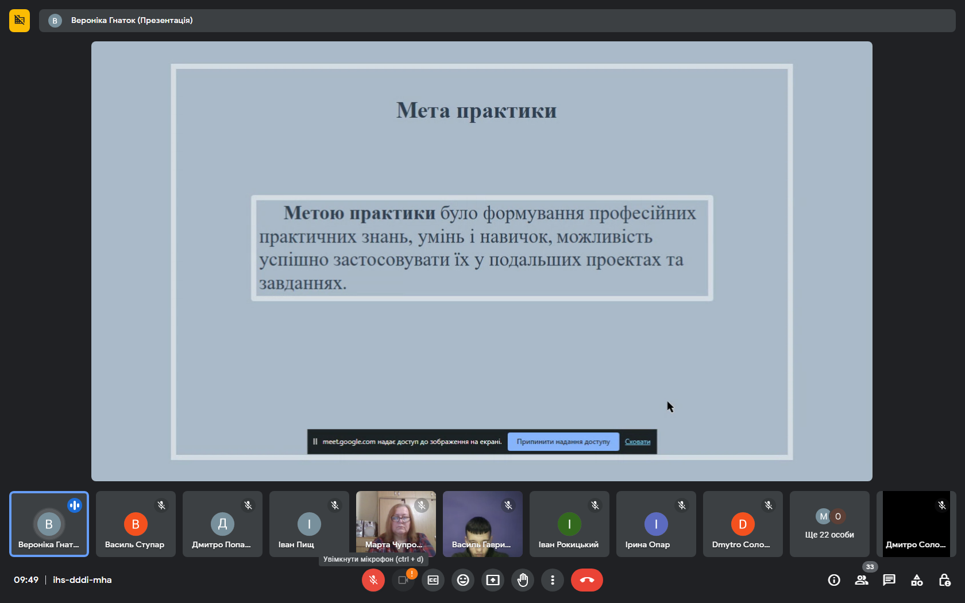Unmute the microphone button
This screenshot has height=603, width=965.
[x=373, y=580]
